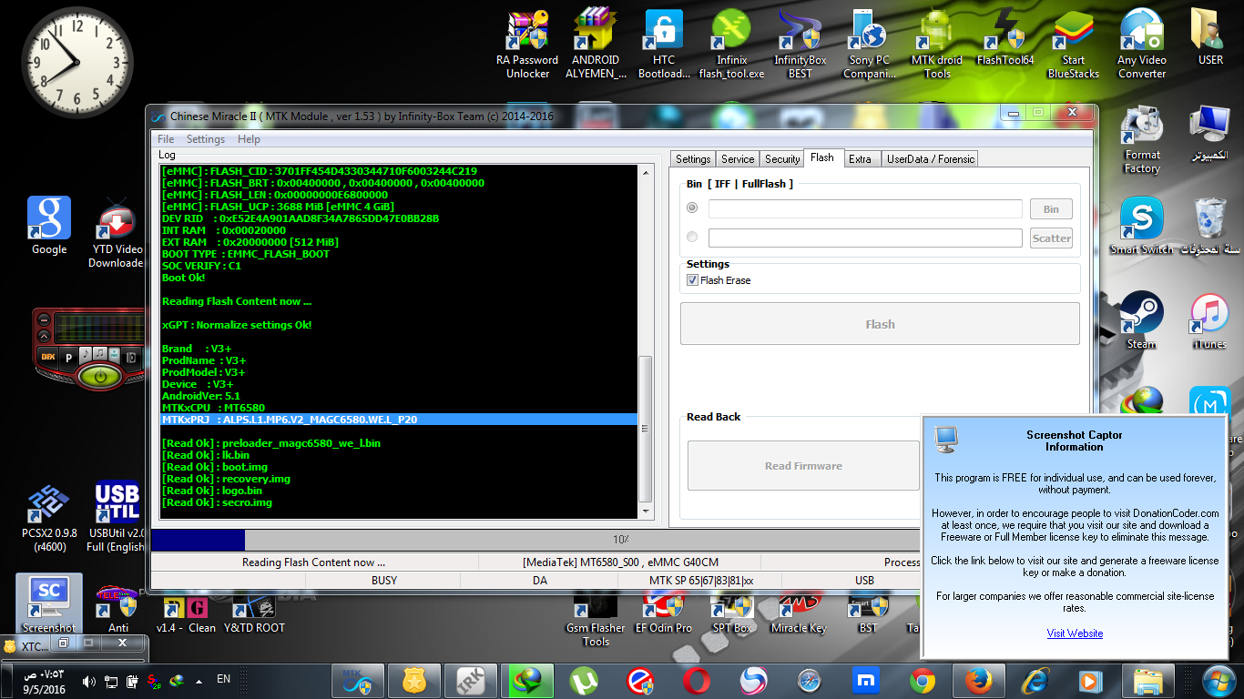
Task: Launch the Steam desktop shortcut
Action: coord(1142,320)
